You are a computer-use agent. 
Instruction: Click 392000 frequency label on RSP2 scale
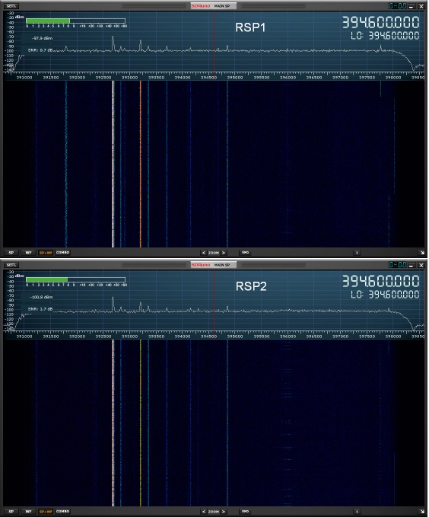[77, 337]
